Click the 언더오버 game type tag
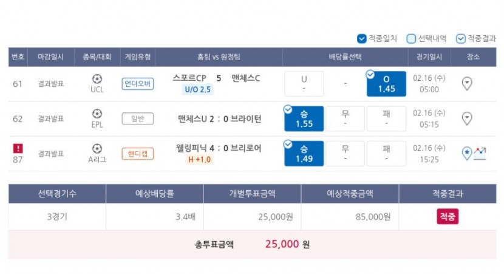This screenshot has height=274, width=504. (x=138, y=84)
